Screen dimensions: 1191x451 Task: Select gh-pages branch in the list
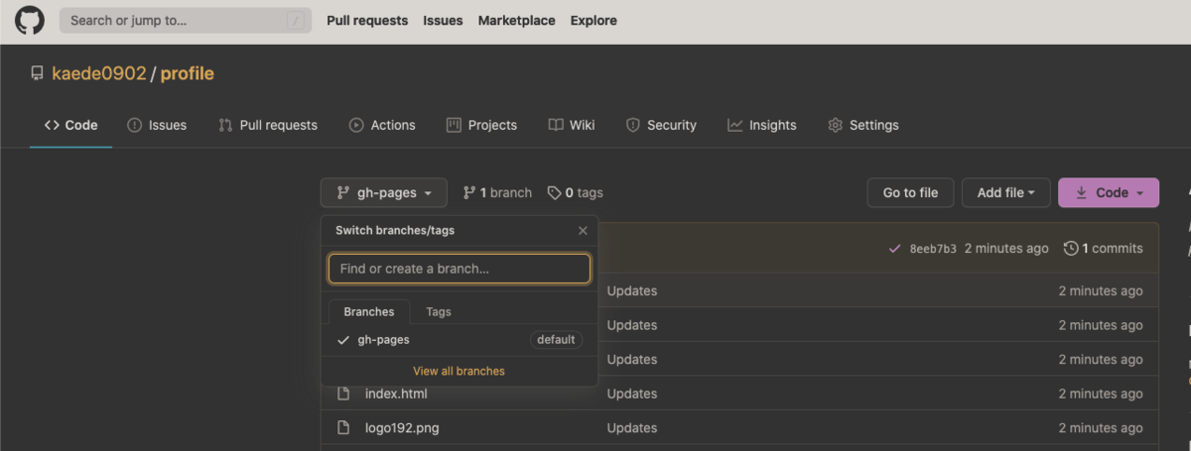460,339
